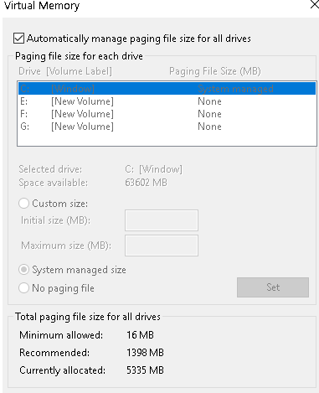Image resolution: width=319 pixels, height=393 pixels.
Task: Uncheck Automatically manage paging file size checkbox
Action: 18,39
